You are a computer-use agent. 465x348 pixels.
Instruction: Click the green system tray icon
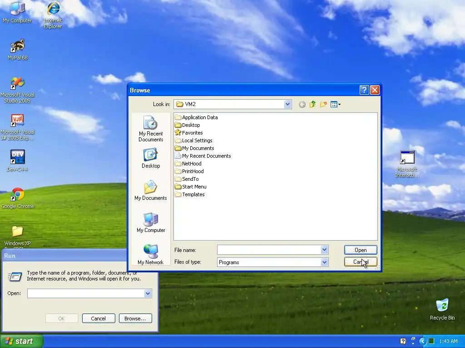[x=431, y=341]
